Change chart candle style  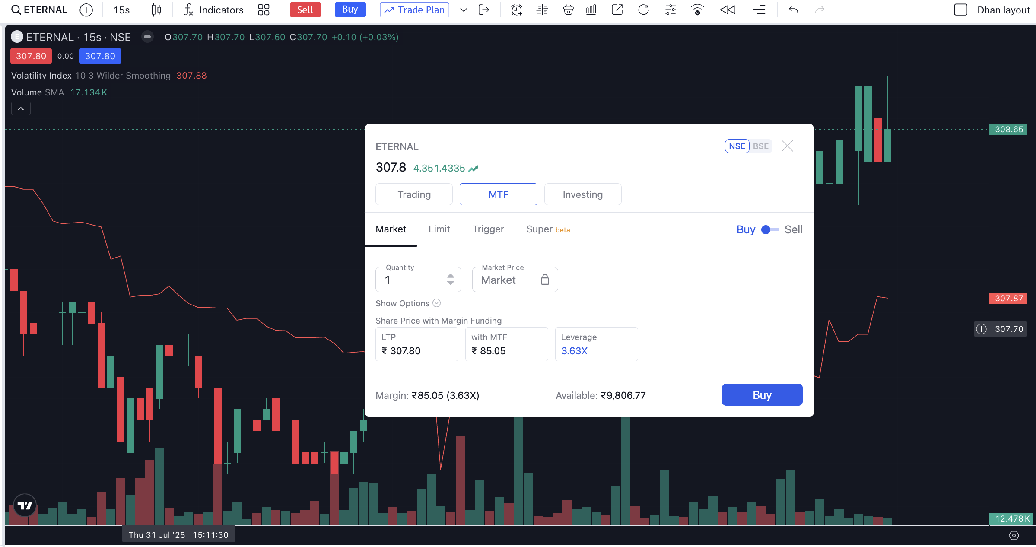pyautogui.click(x=156, y=10)
